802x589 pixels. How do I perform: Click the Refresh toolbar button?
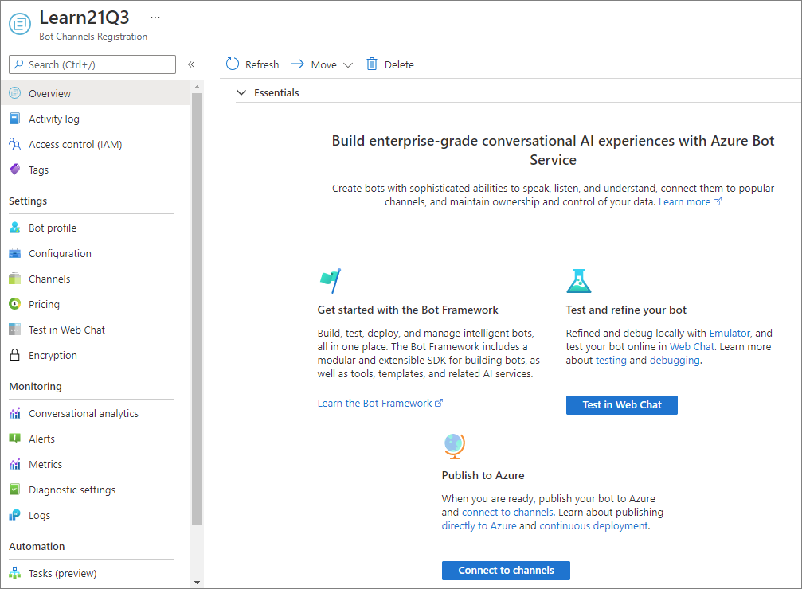[x=252, y=64]
